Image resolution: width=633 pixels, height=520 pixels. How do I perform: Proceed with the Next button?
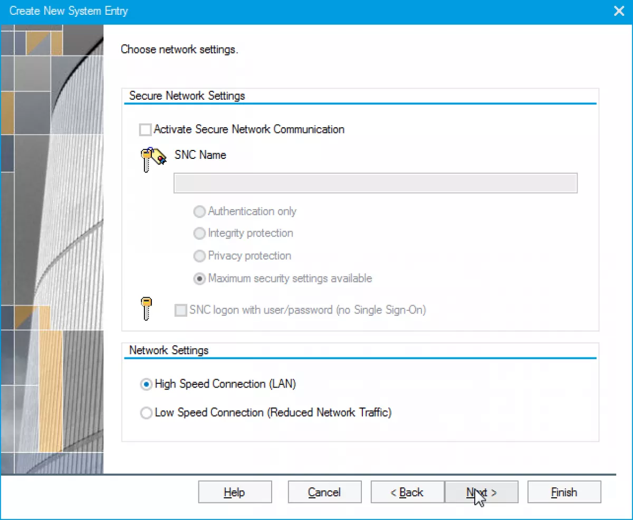[481, 492]
